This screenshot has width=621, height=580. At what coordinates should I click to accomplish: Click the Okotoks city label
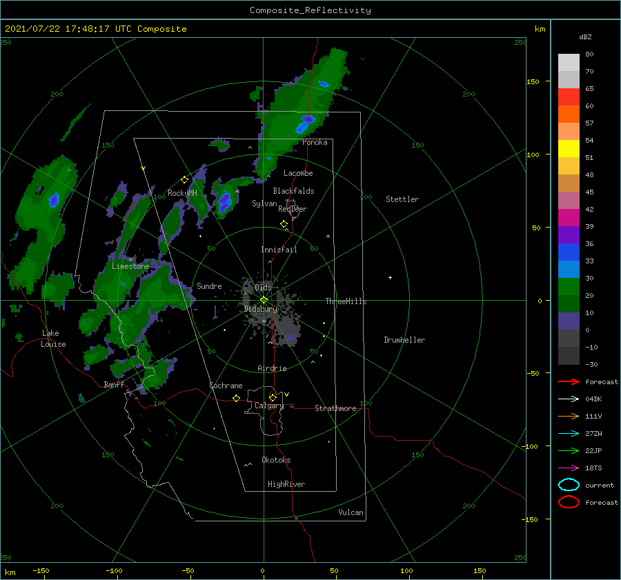[276, 460]
